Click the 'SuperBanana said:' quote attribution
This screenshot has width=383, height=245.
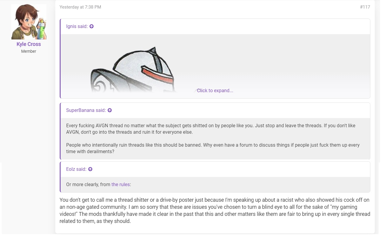coord(86,110)
